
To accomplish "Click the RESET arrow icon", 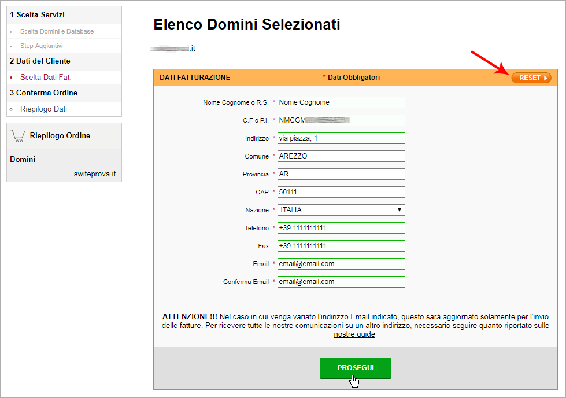I will [x=546, y=78].
